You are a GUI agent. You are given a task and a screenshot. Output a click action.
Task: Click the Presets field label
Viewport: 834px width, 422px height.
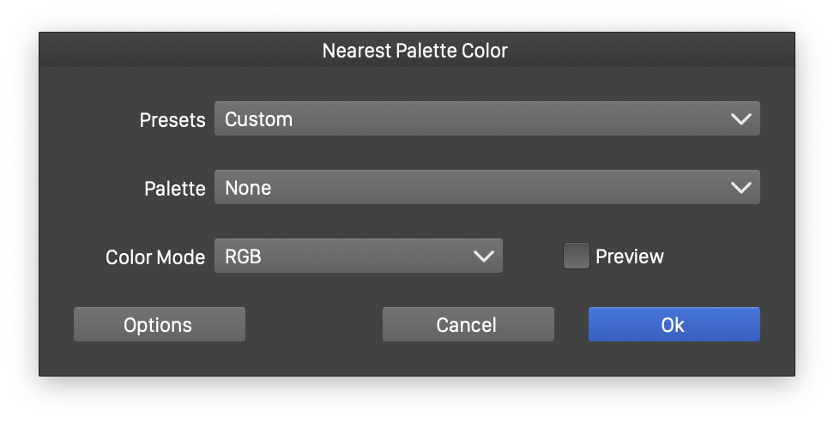[172, 120]
